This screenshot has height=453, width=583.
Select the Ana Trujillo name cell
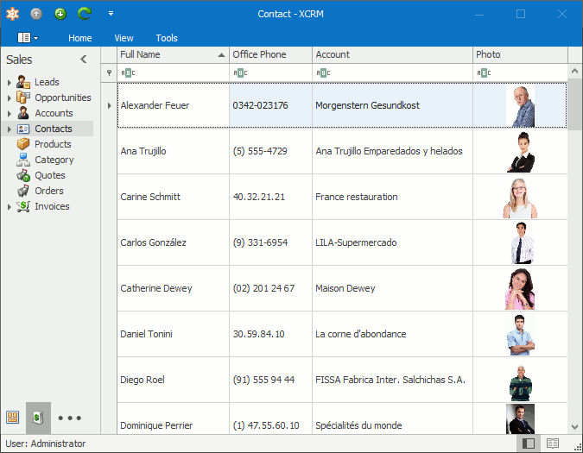(x=174, y=151)
